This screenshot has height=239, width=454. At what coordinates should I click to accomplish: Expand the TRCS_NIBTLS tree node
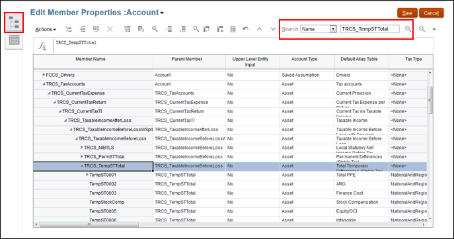[x=82, y=148]
